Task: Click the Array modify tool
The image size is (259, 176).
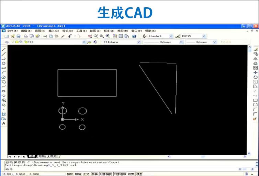Action: click(x=256, y=68)
